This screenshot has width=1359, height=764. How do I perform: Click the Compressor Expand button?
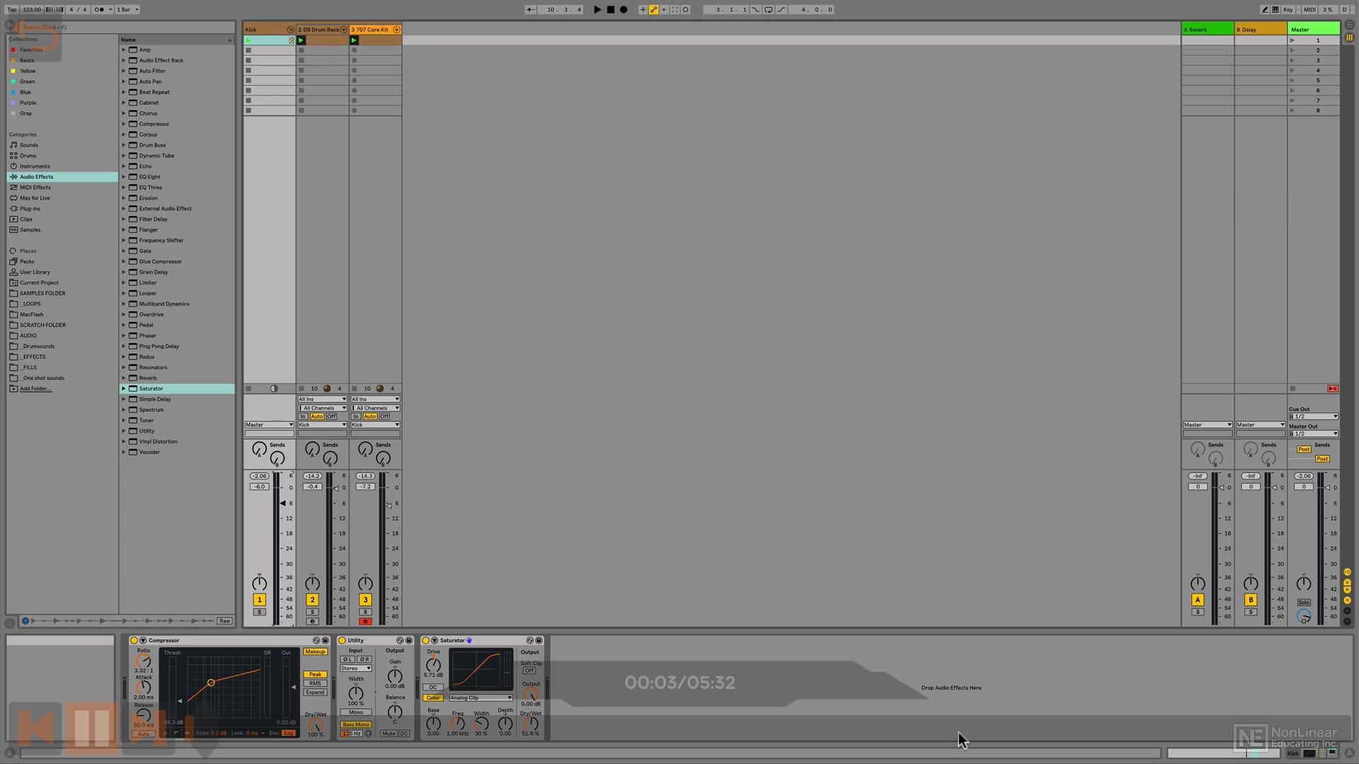pyautogui.click(x=315, y=693)
